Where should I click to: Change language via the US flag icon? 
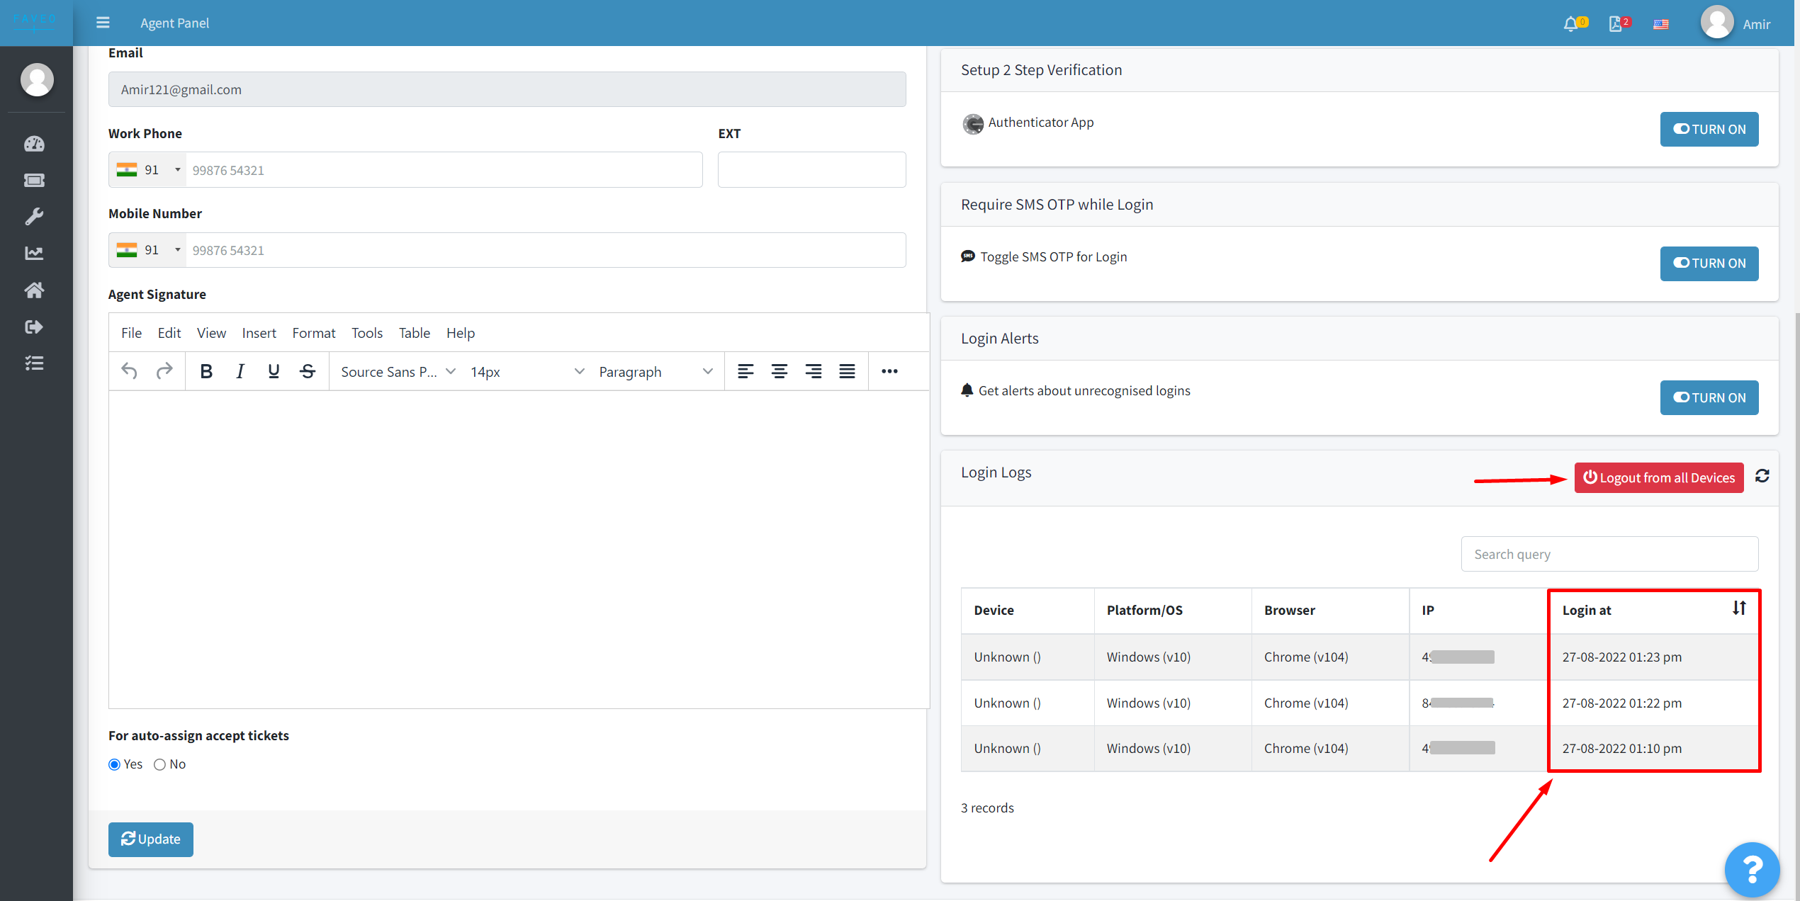tap(1661, 23)
